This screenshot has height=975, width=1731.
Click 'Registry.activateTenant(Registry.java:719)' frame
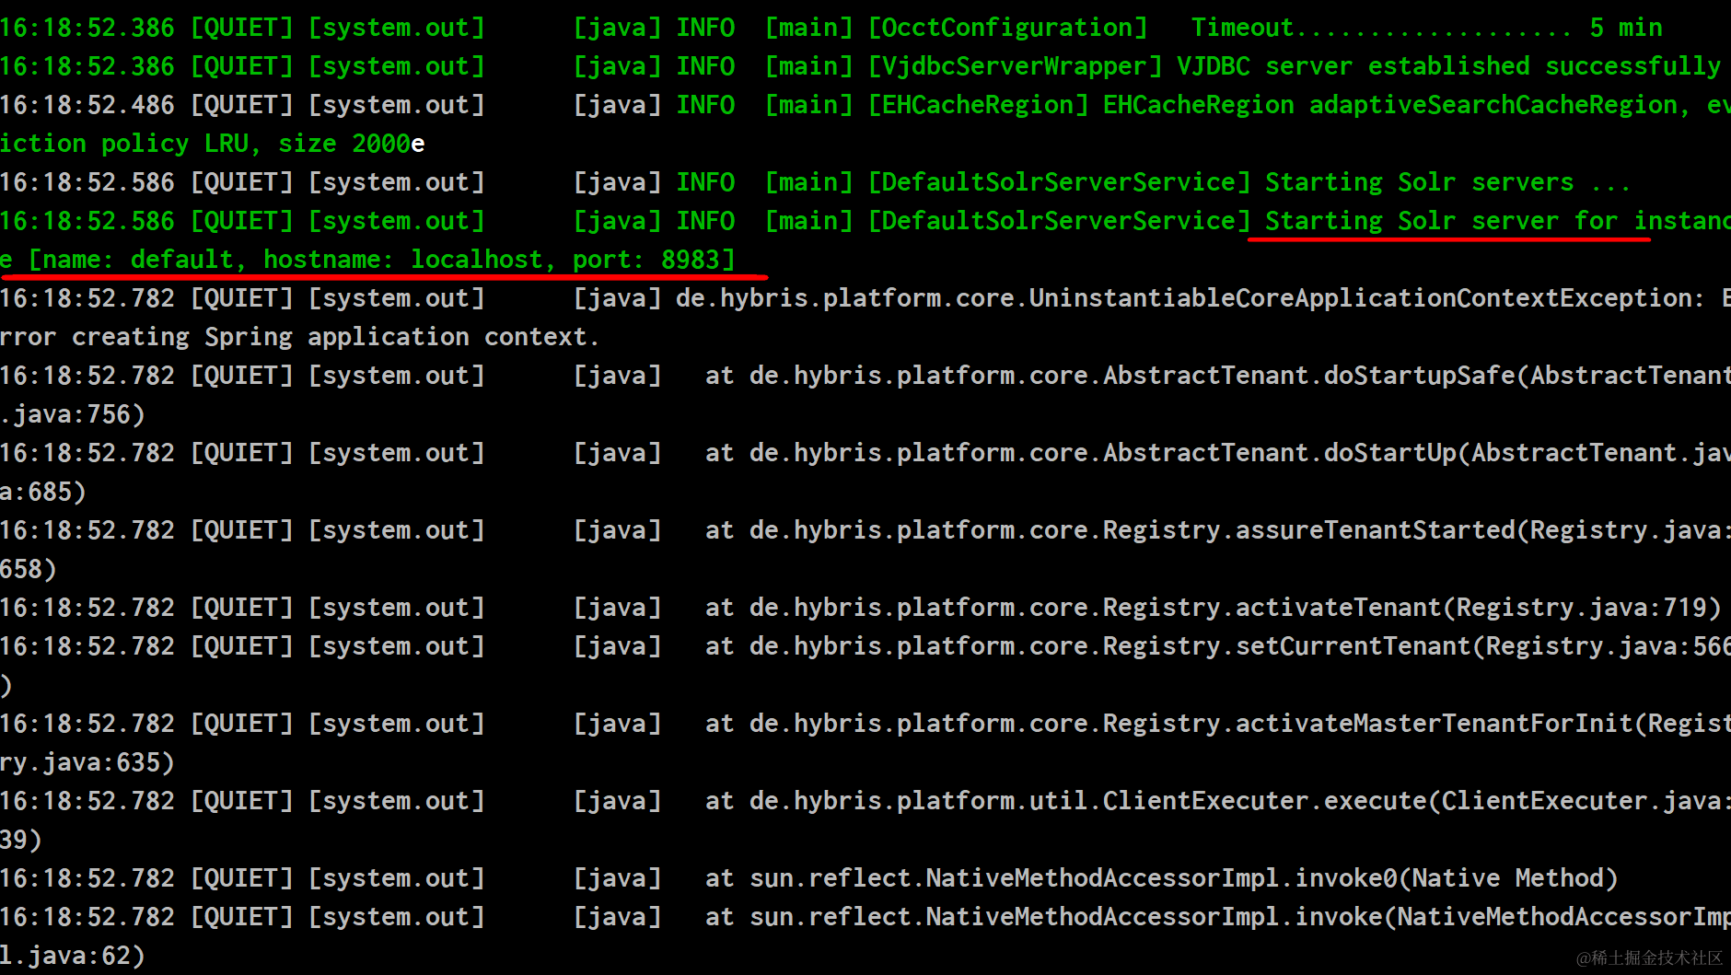1412,608
